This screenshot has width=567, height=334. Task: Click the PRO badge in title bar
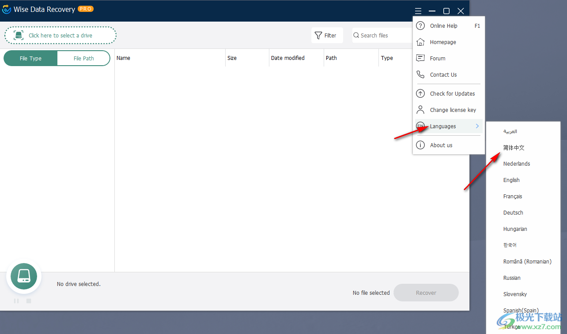tap(85, 9)
